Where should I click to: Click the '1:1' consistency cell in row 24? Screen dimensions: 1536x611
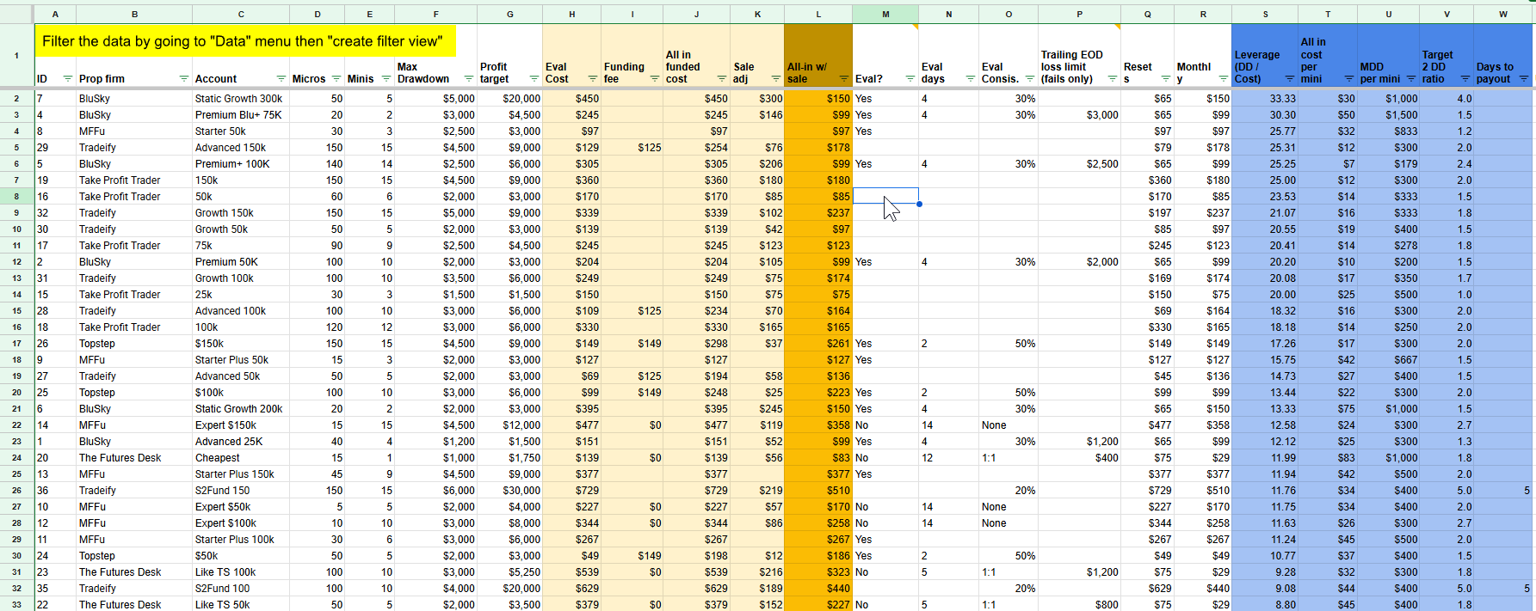[x=1009, y=457]
